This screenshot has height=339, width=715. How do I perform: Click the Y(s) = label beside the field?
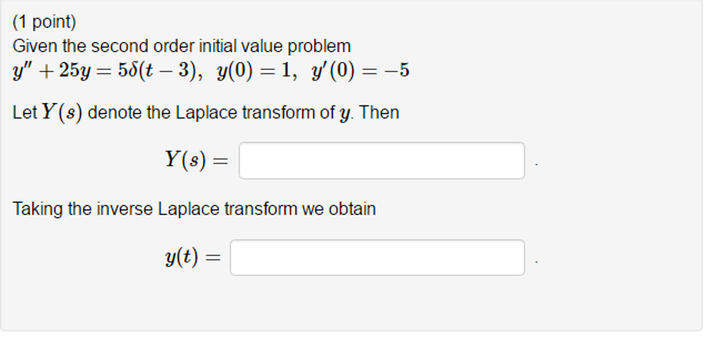click(196, 160)
